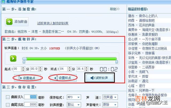Viewport: 171px width, 108px height.
Task: Click 设置终点 to set end point
Action: point(63,78)
